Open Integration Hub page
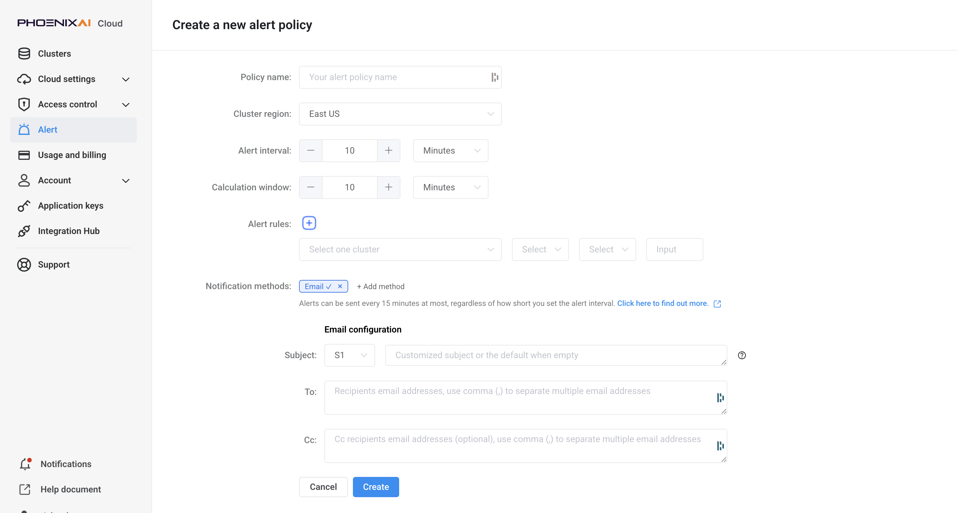The height and width of the screenshot is (513, 958). point(73,231)
